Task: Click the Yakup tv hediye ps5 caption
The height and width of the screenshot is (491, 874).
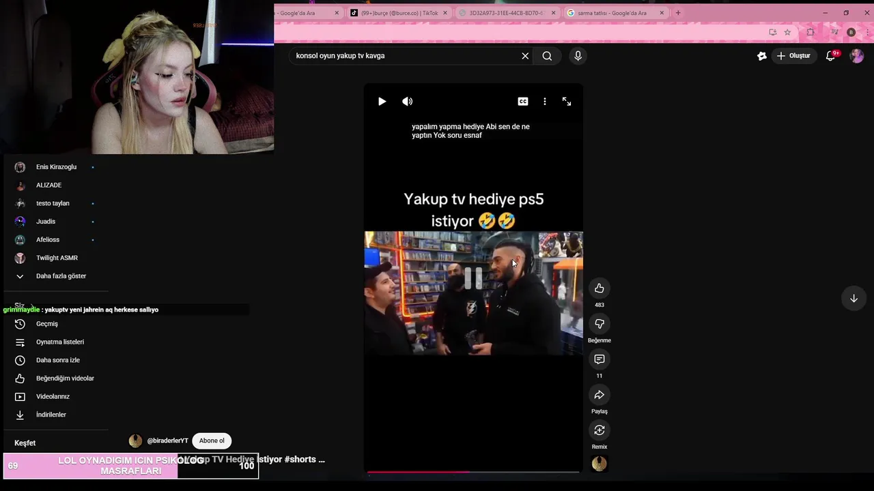Action: tap(473, 209)
